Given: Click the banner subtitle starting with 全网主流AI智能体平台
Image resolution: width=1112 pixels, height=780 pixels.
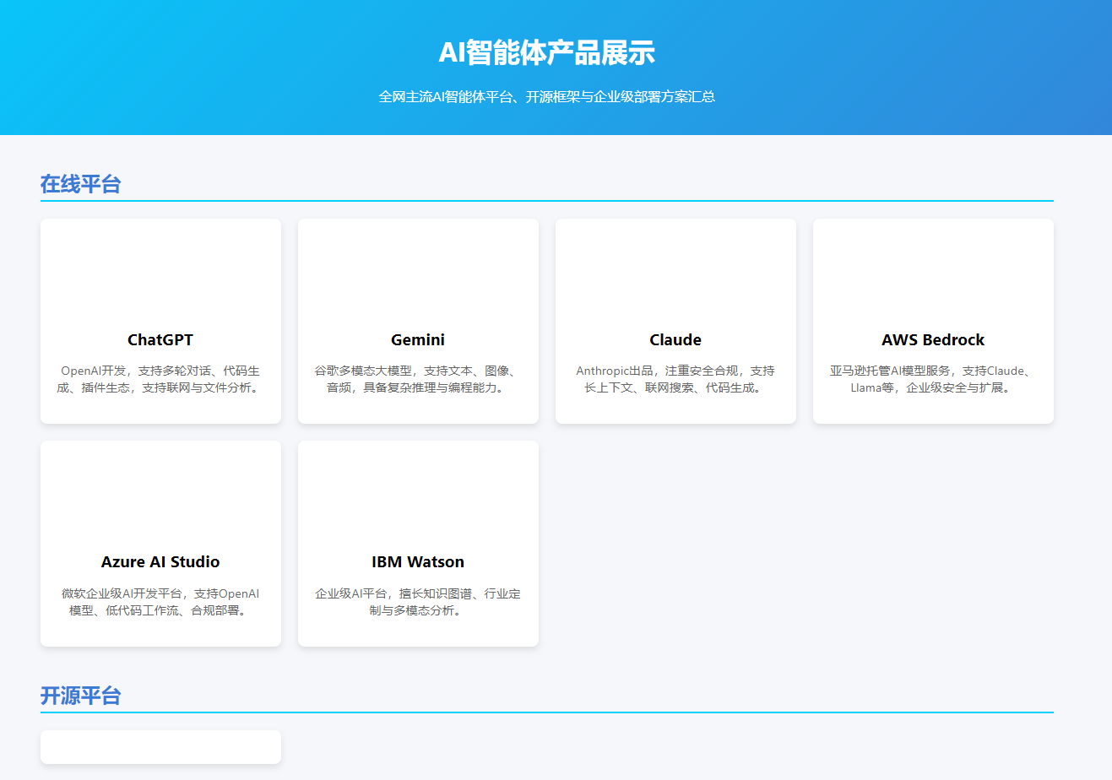Looking at the screenshot, I should 546,96.
